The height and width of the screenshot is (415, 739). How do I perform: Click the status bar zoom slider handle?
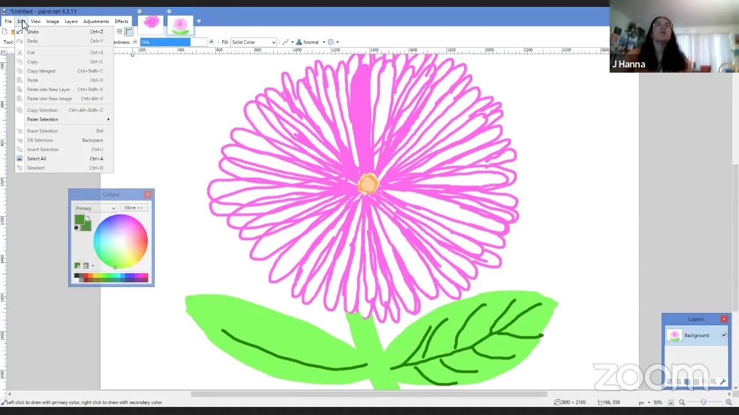click(703, 402)
